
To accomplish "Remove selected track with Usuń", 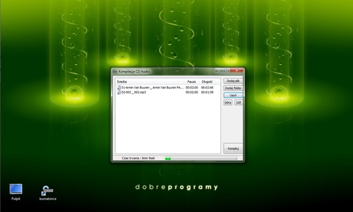I will coord(233,95).
